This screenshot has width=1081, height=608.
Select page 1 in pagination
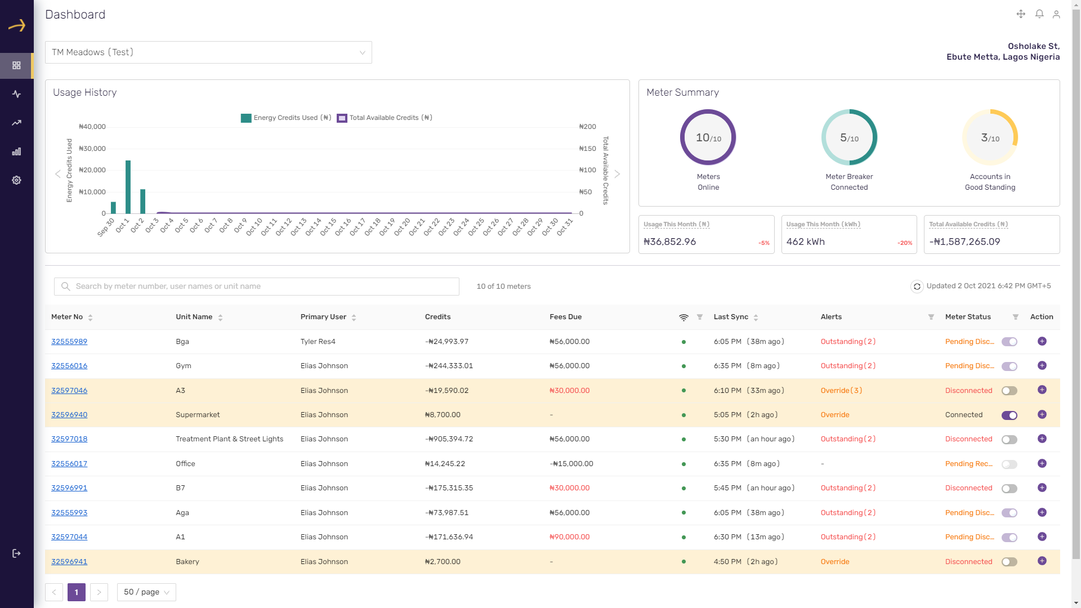click(x=77, y=592)
